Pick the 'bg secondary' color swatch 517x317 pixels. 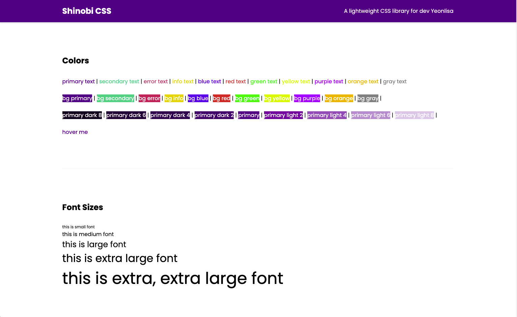coord(115,98)
